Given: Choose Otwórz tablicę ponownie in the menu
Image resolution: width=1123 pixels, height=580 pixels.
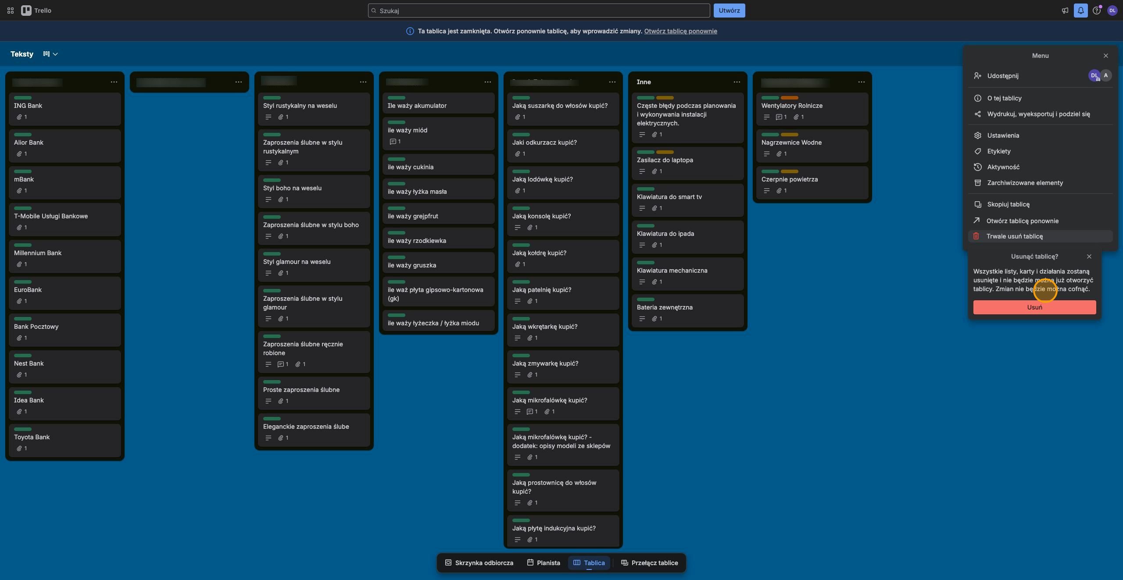Looking at the screenshot, I should click(1040, 221).
